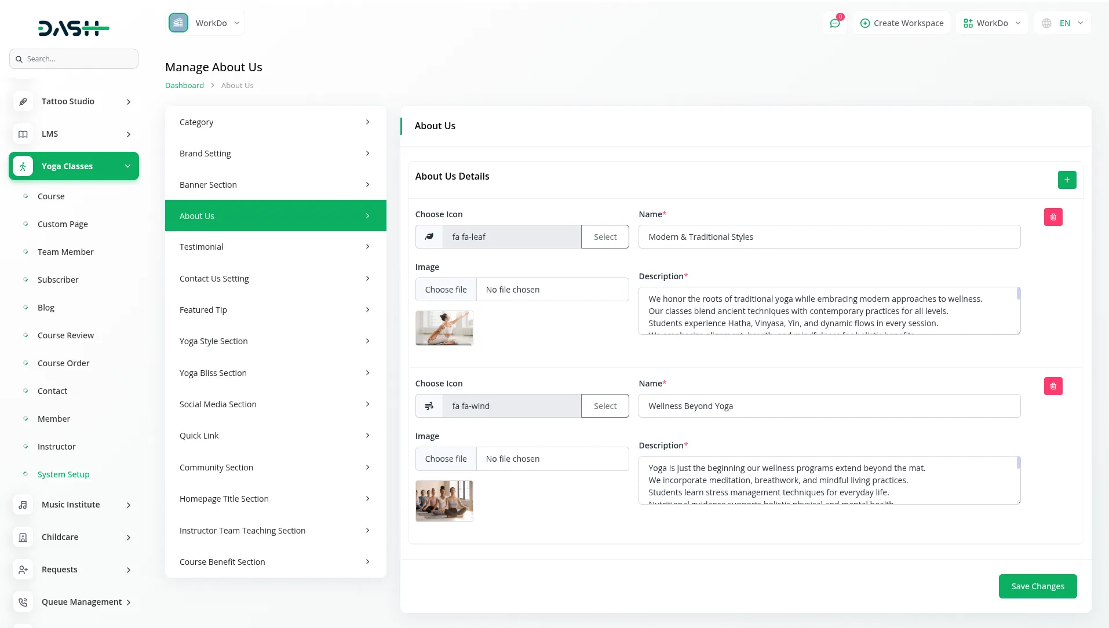
Task: Open the WorkDo workspace dropdown at top right
Action: click(x=991, y=23)
